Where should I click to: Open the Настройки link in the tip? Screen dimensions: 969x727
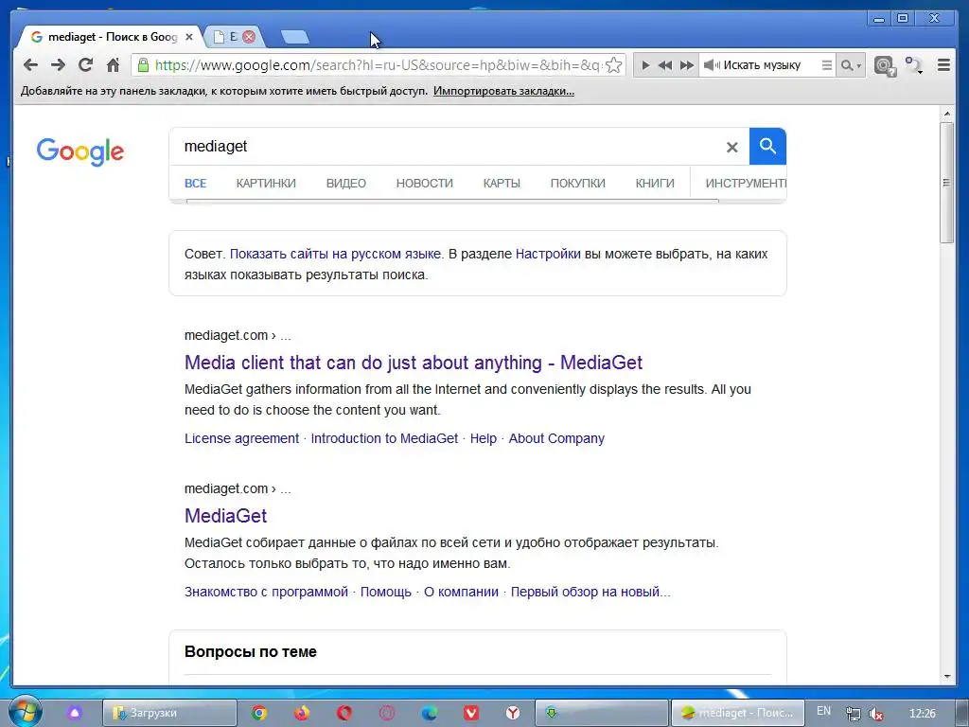[x=548, y=254]
